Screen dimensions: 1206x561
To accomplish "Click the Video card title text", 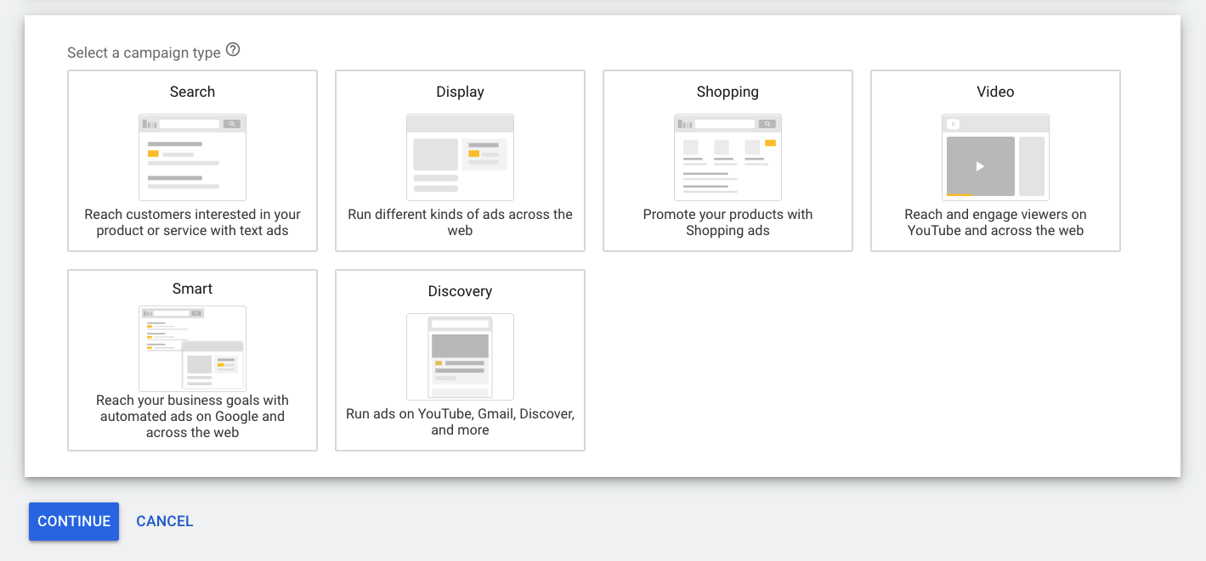I will (994, 92).
